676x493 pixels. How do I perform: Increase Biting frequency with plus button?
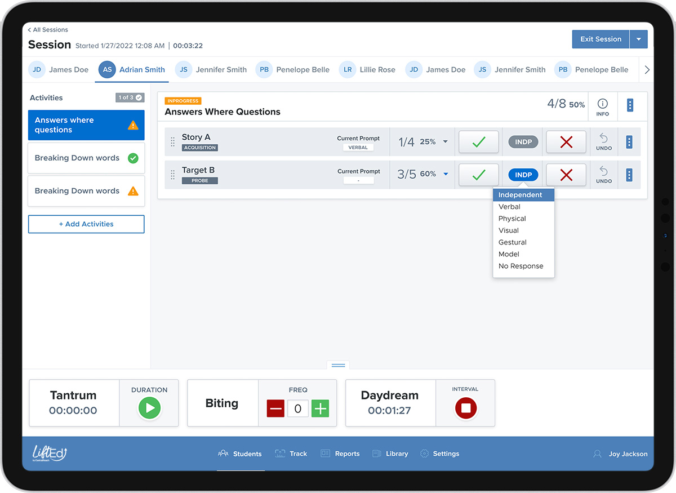pos(320,408)
